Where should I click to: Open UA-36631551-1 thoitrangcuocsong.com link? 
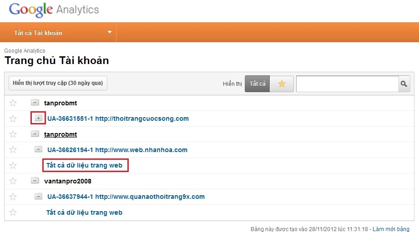coord(118,118)
